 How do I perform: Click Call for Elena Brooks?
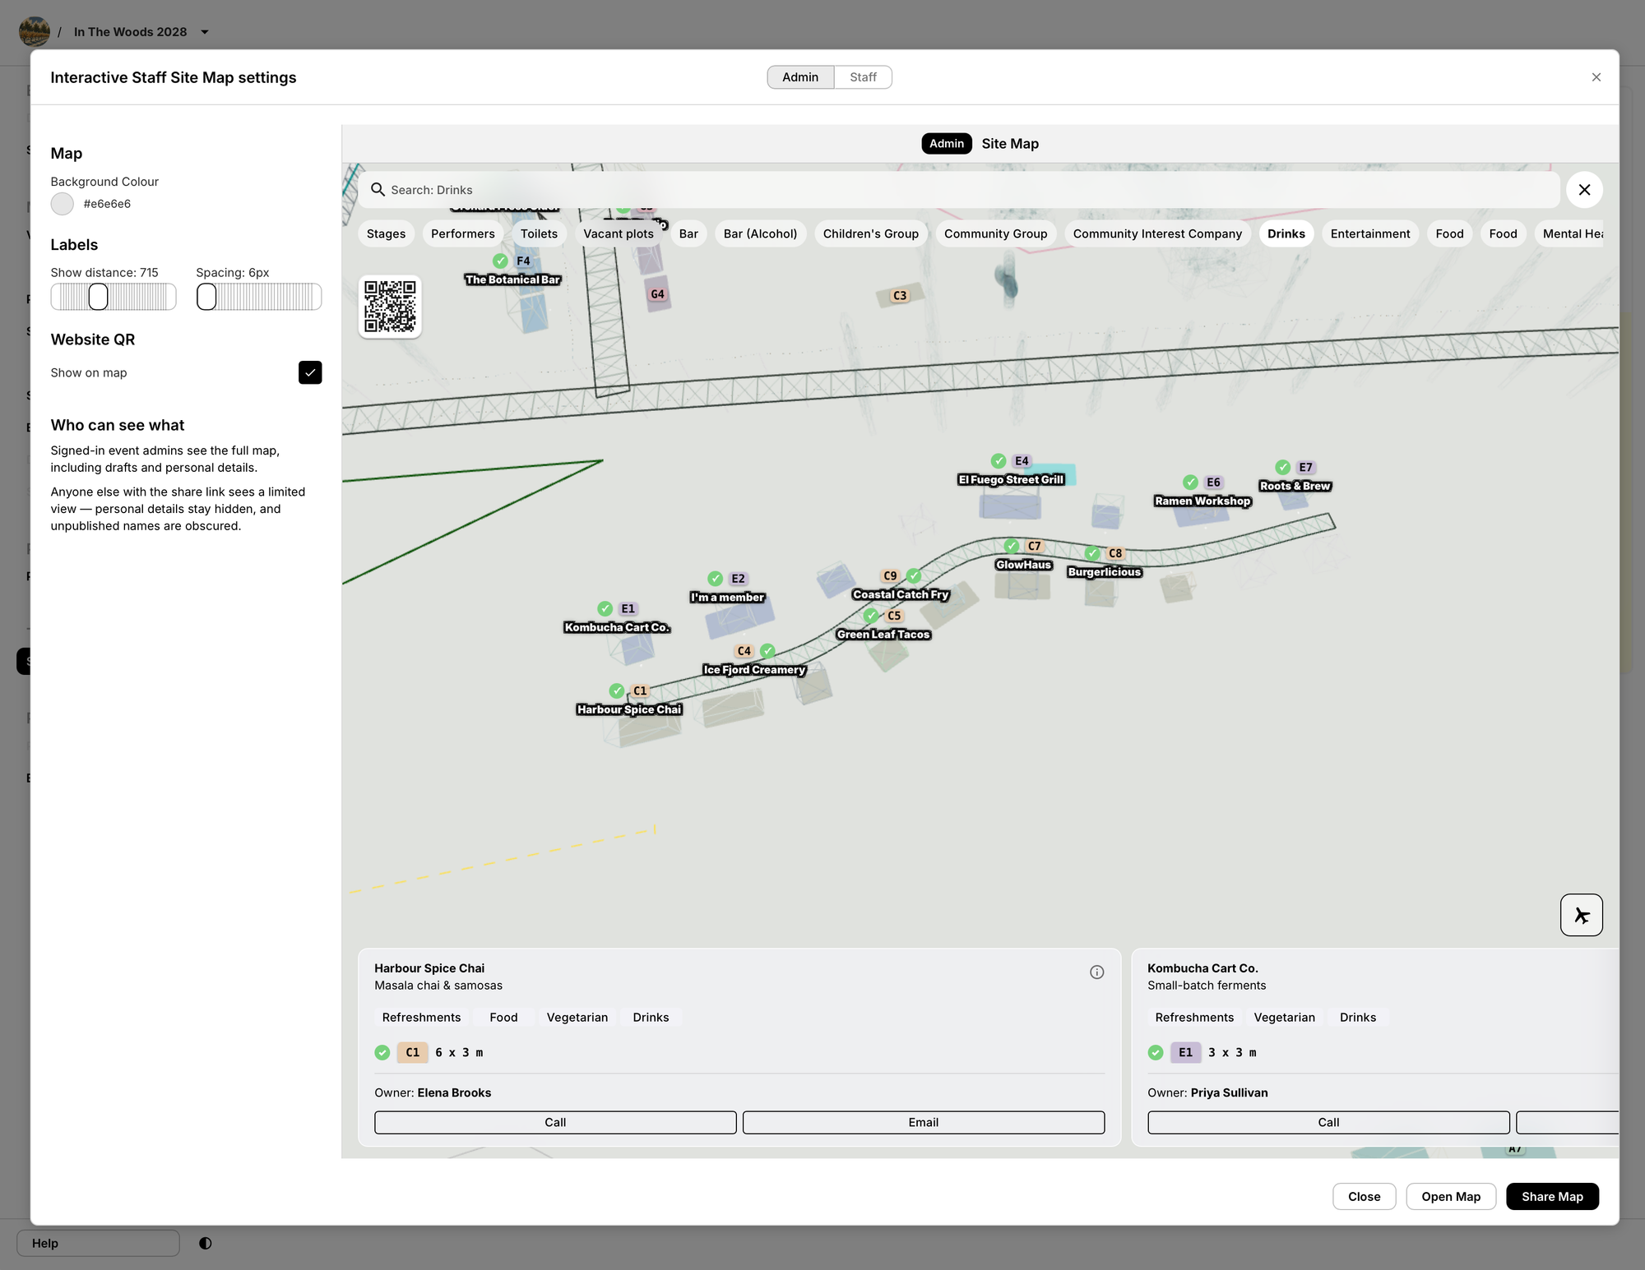[x=555, y=1123]
